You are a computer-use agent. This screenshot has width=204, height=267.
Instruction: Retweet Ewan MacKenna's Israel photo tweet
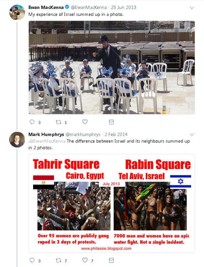coord(59,122)
